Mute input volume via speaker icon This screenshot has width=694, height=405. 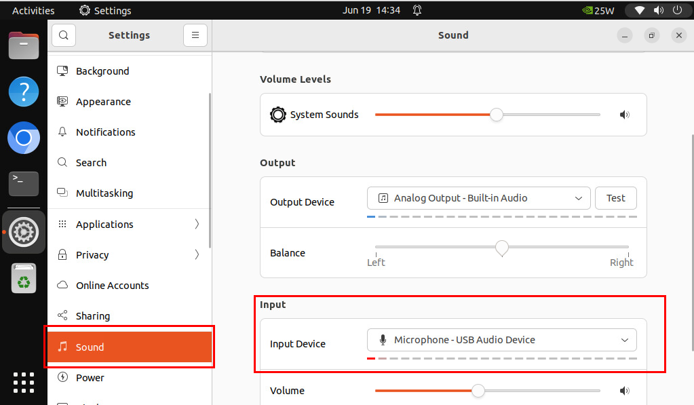(624, 391)
